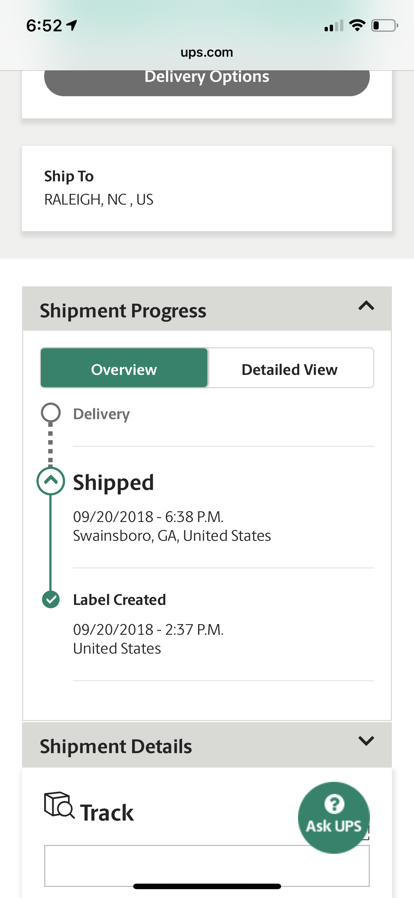Collapse the Shipment Progress section

[366, 306]
